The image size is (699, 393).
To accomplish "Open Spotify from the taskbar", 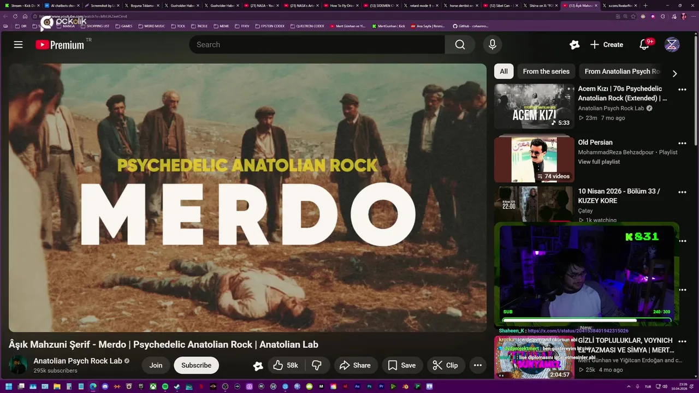I will (165, 386).
